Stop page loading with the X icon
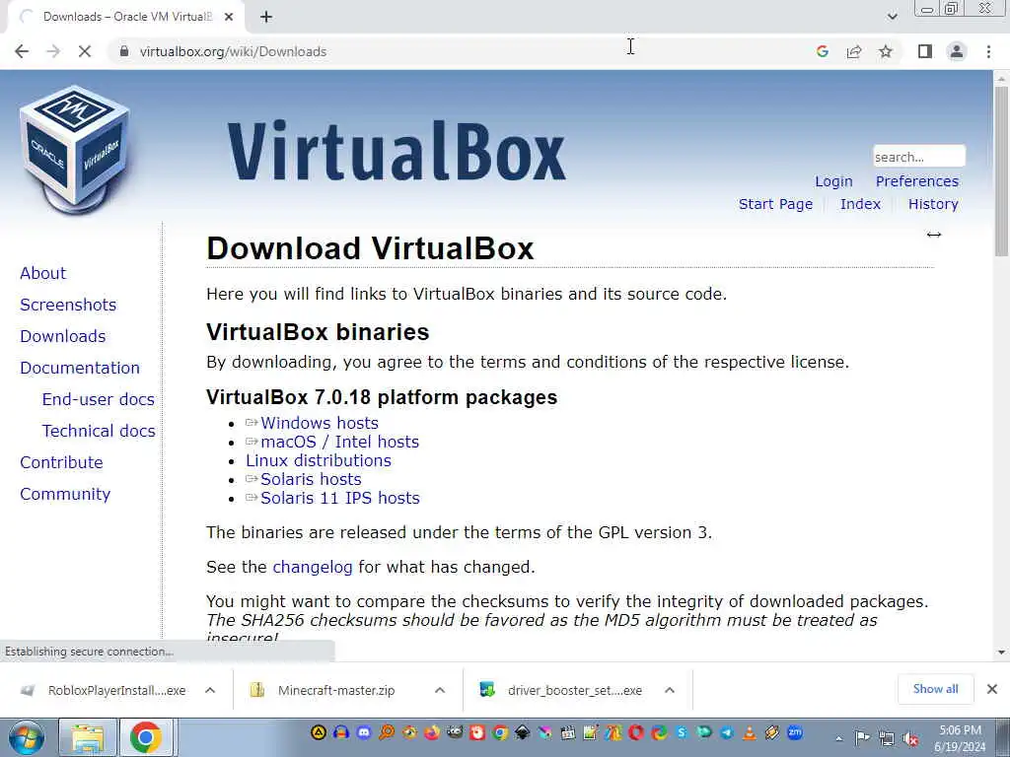1010x757 pixels. click(x=85, y=51)
